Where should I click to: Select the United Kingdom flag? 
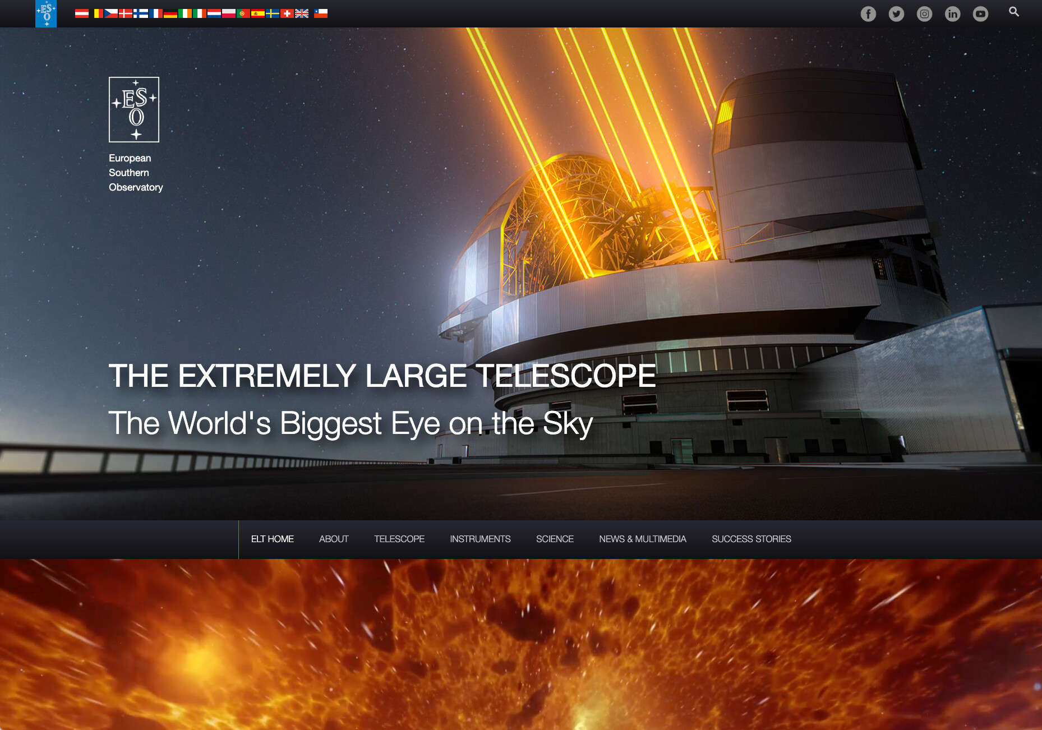click(x=302, y=13)
